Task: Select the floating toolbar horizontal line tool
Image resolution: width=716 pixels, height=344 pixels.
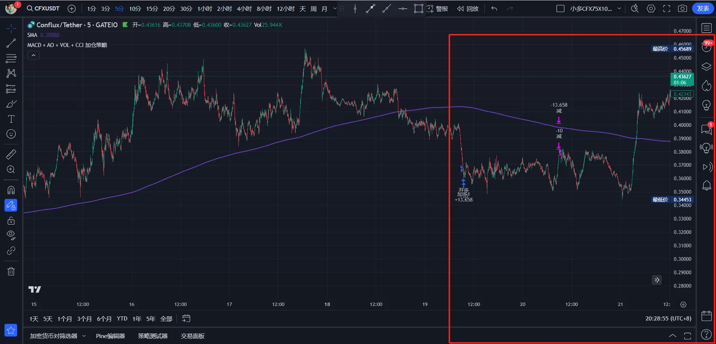Action: coord(402,9)
